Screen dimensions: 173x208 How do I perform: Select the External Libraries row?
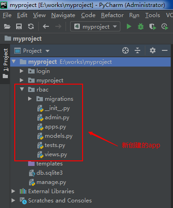[90, 191]
